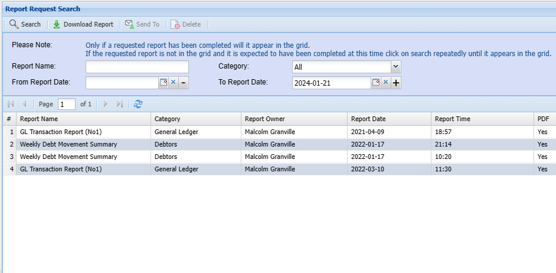Click the # column header
The image size is (556, 273).
9,119
